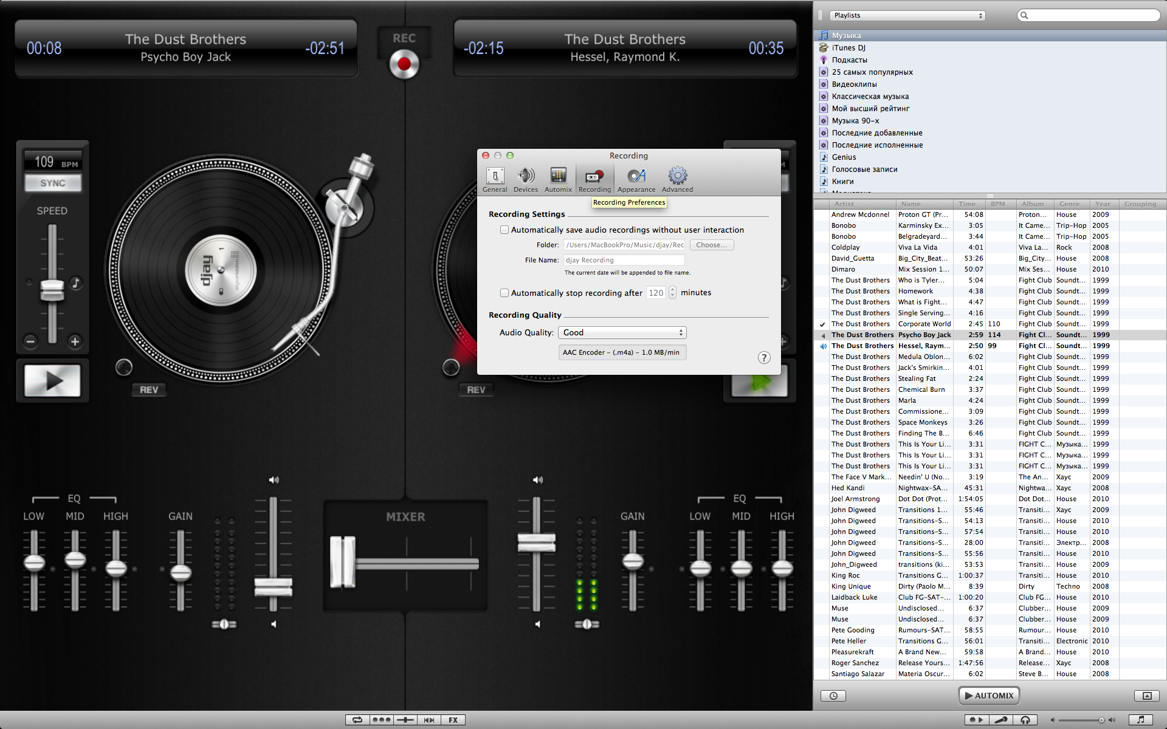
Task: Open the Playlists dropdown in library
Action: pyautogui.click(x=907, y=16)
